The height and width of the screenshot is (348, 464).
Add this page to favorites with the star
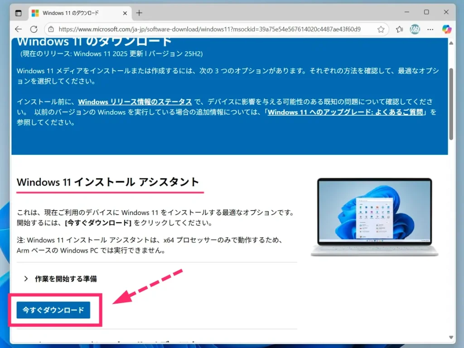click(x=381, y=29)
